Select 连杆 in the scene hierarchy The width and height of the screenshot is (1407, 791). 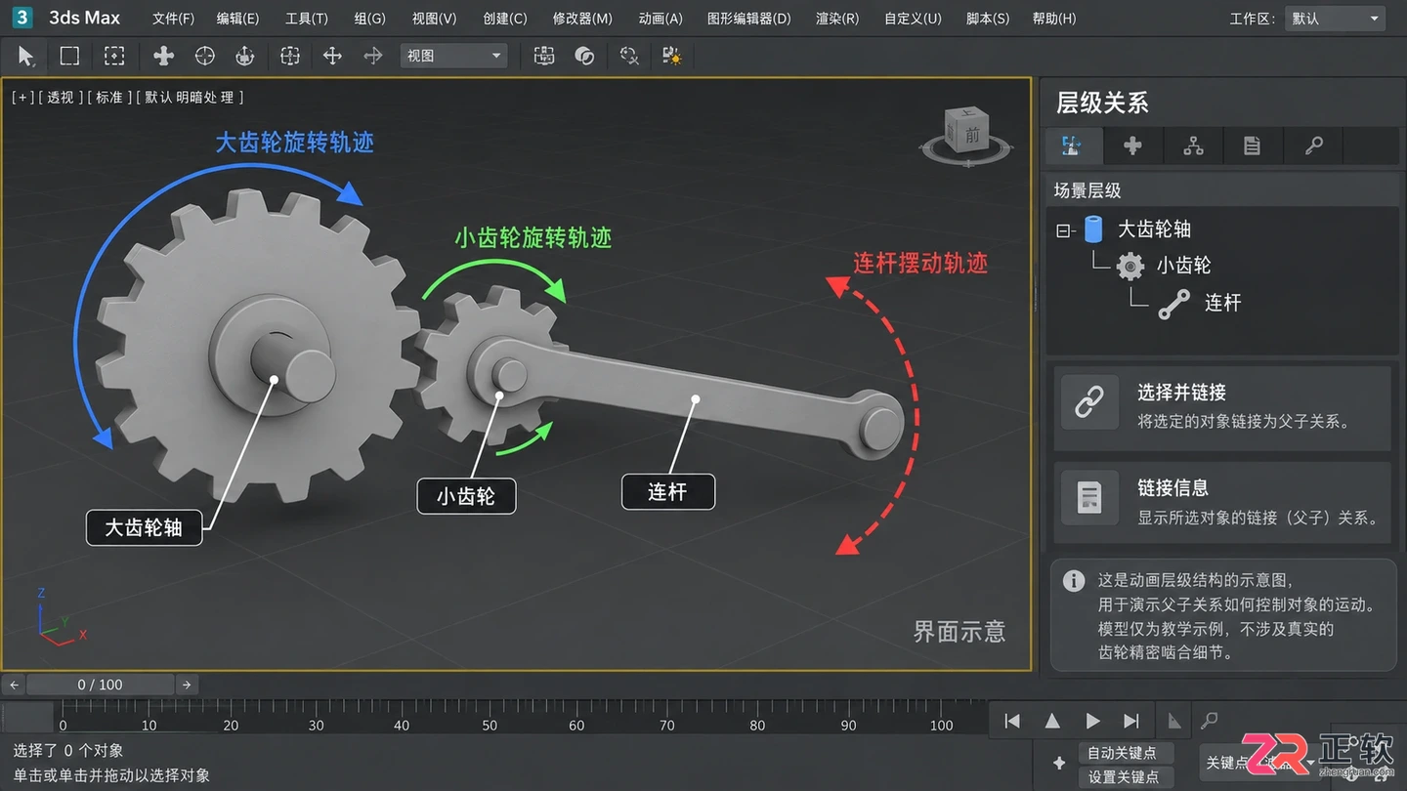(x=1222, y=303)
